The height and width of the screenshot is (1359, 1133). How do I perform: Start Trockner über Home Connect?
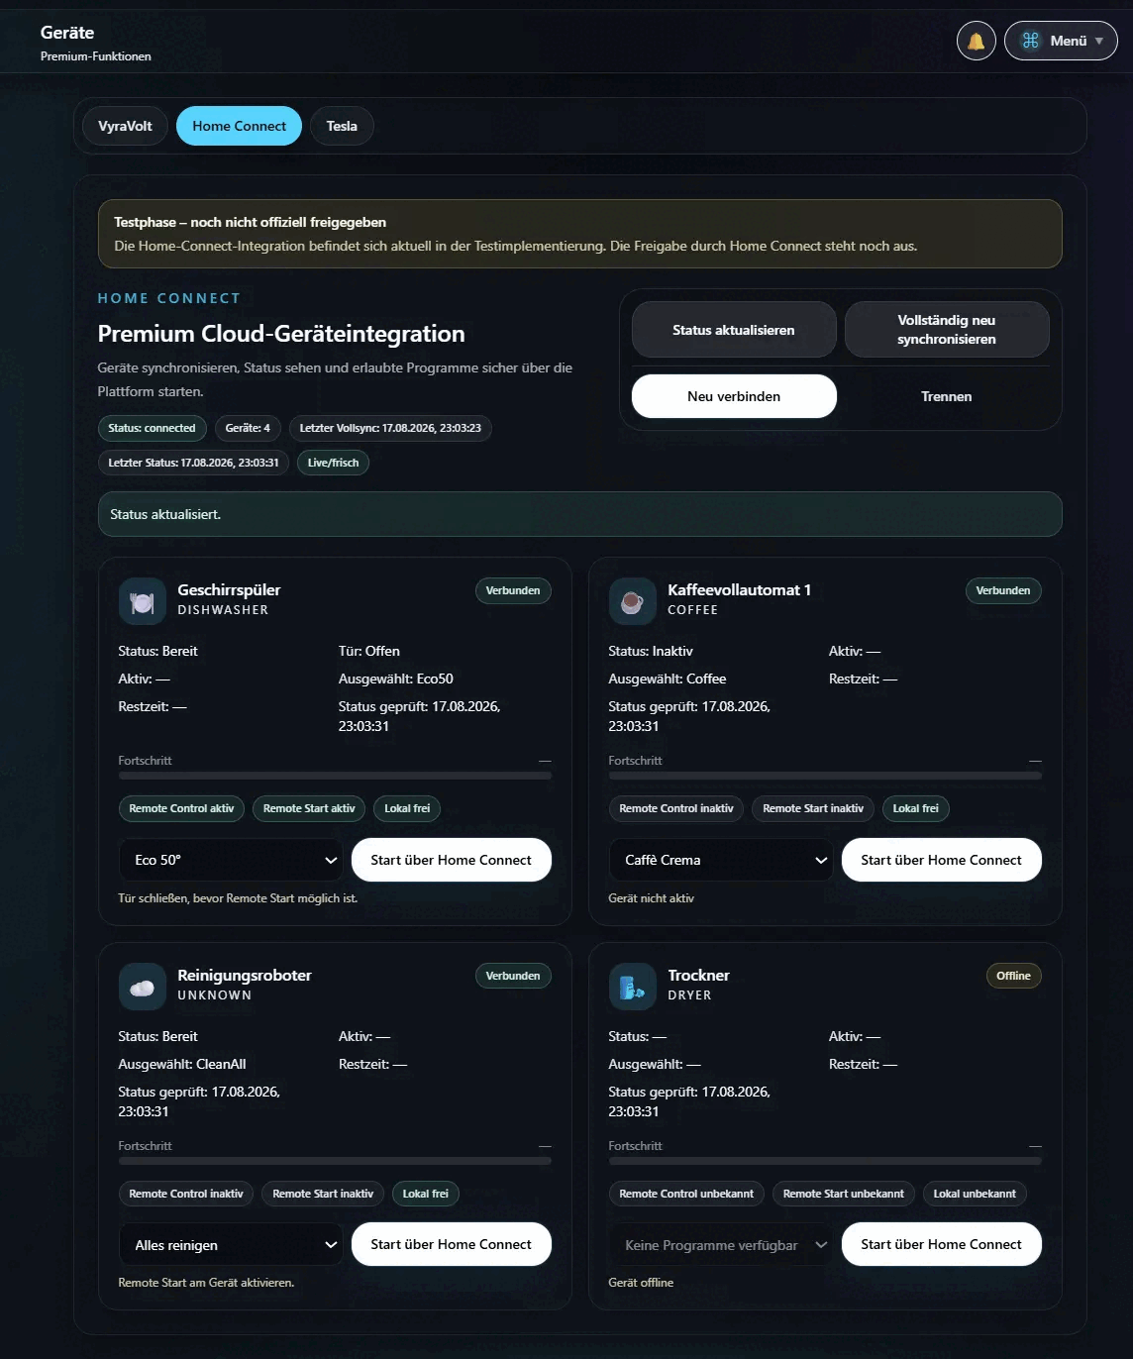pos(942,1244)
